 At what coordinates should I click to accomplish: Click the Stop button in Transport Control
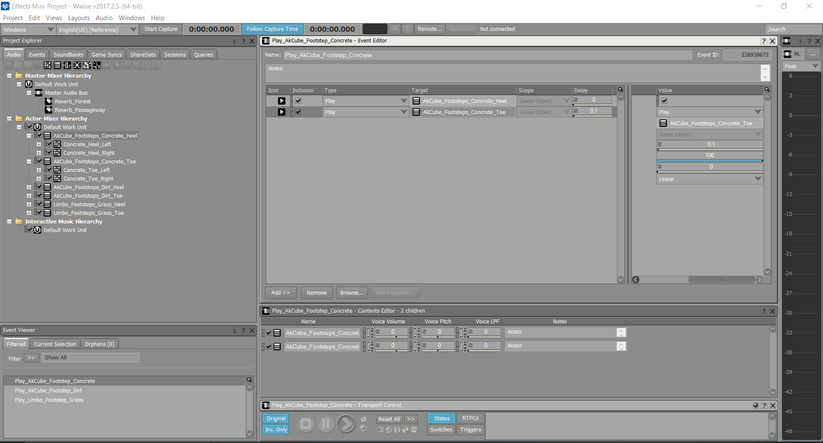[x=306, y=424]
